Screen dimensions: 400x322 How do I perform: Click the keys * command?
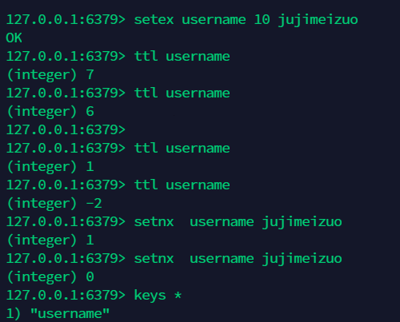[158, 296]
